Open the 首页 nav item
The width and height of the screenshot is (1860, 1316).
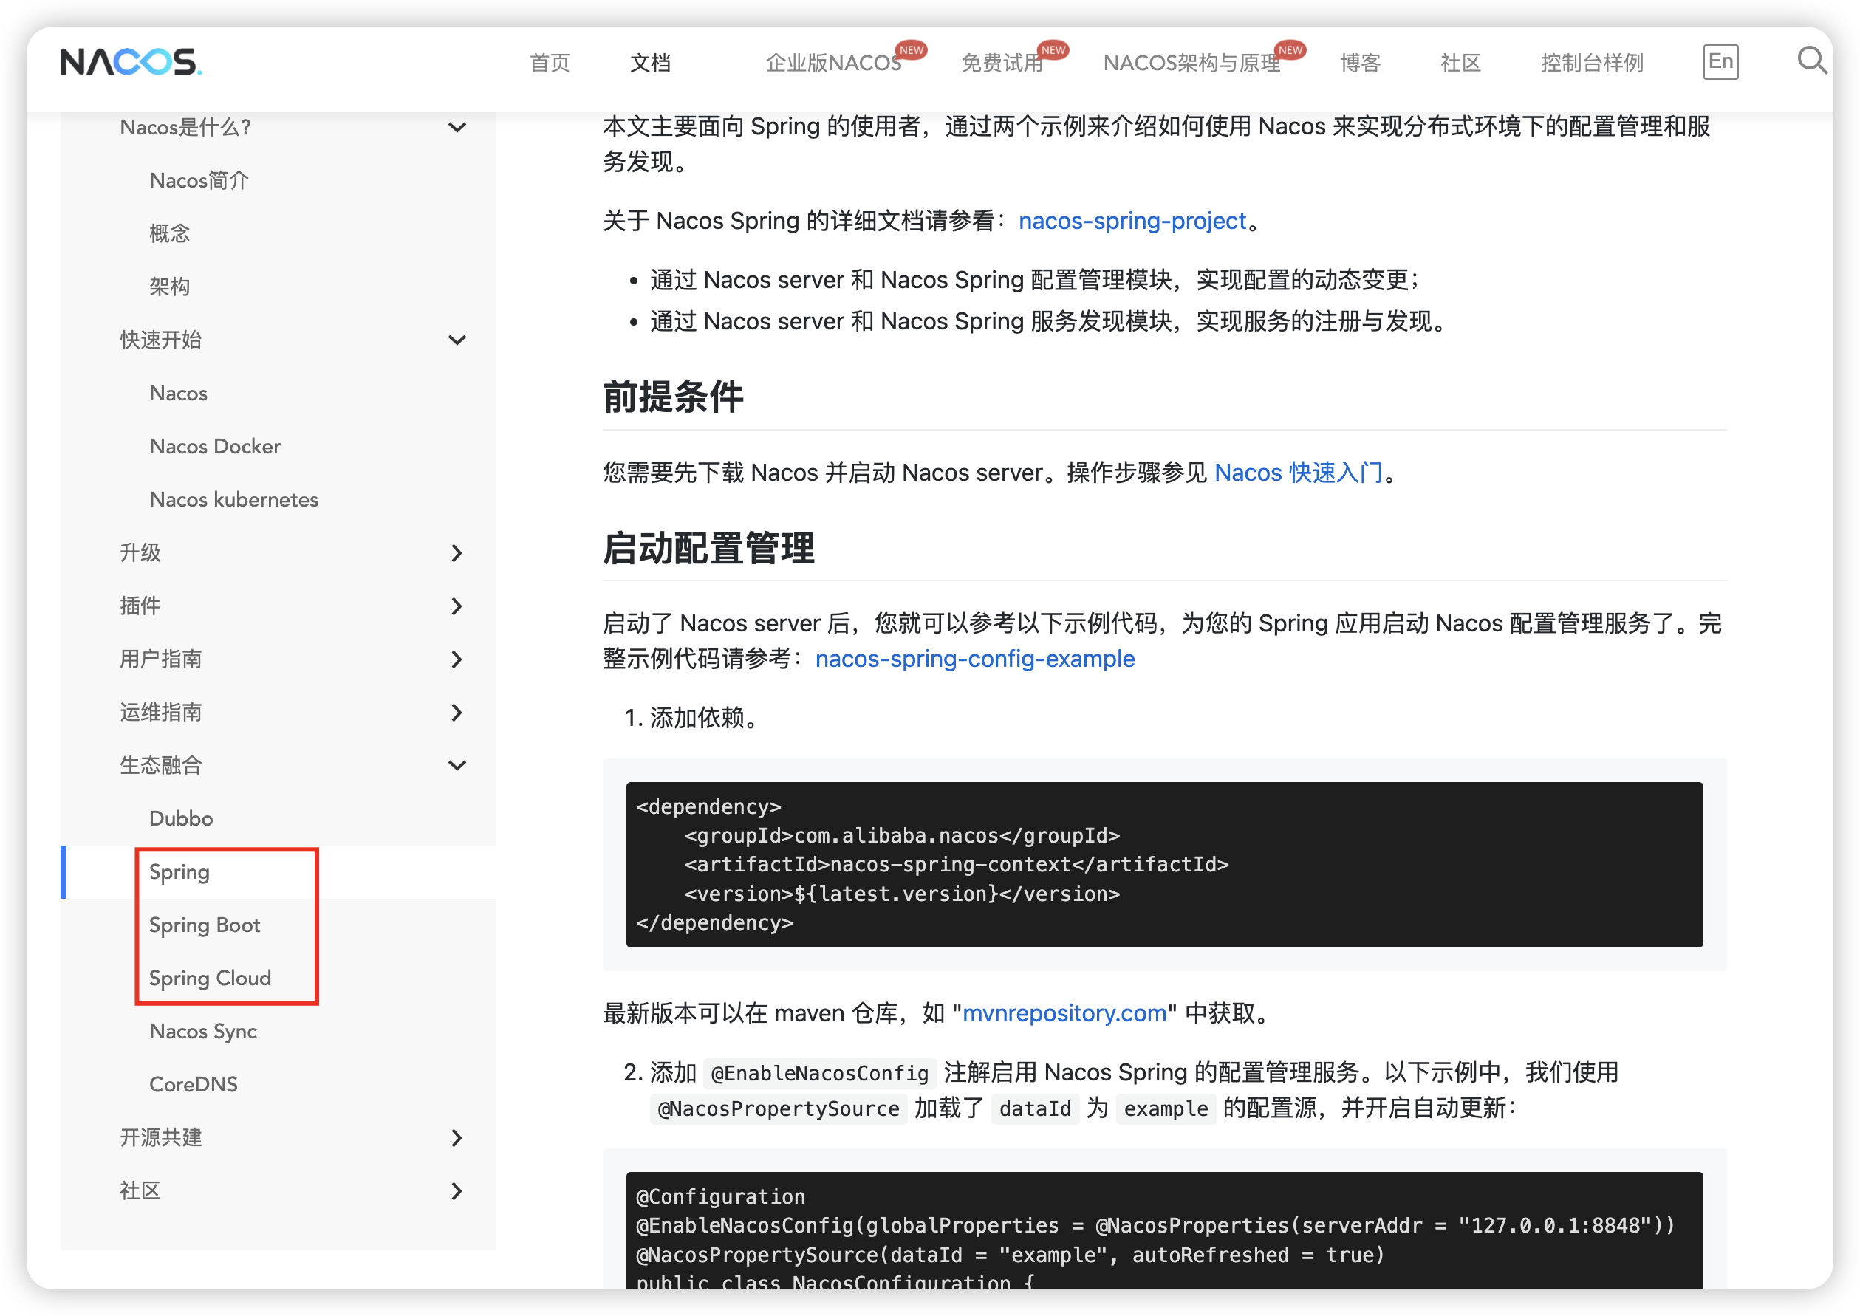tap(550, 62)
